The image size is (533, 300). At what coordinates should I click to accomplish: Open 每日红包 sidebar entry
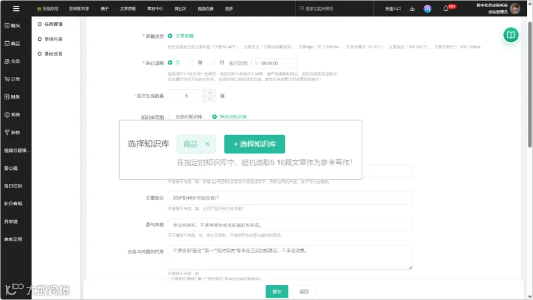point(13,186)
